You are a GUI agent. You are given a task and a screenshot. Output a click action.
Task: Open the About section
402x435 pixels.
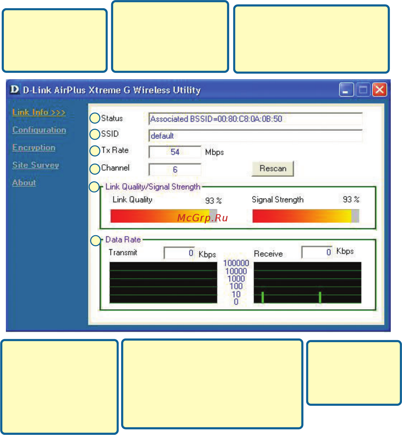[x=24, y=183]
